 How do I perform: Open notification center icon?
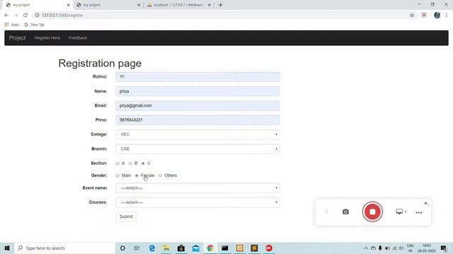(444, 248)
